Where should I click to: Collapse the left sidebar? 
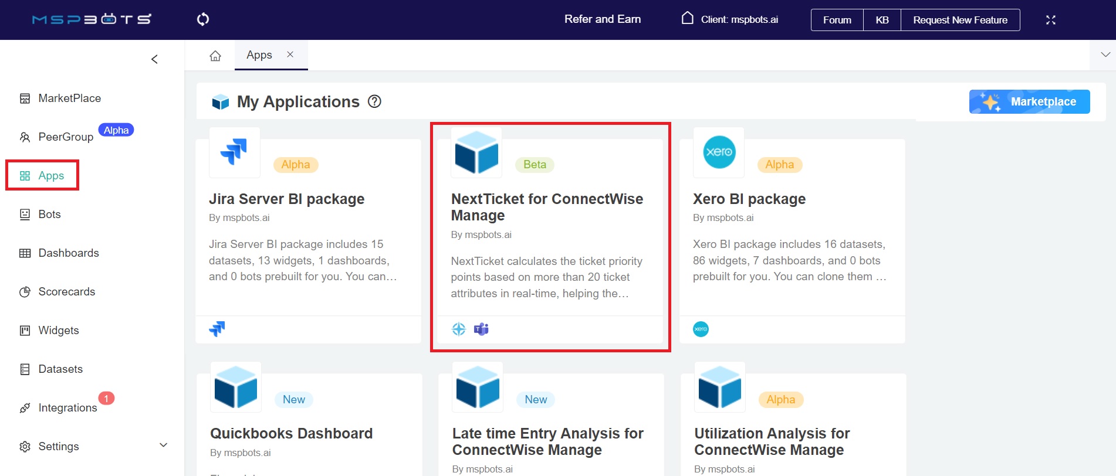(x=154, y=59)
